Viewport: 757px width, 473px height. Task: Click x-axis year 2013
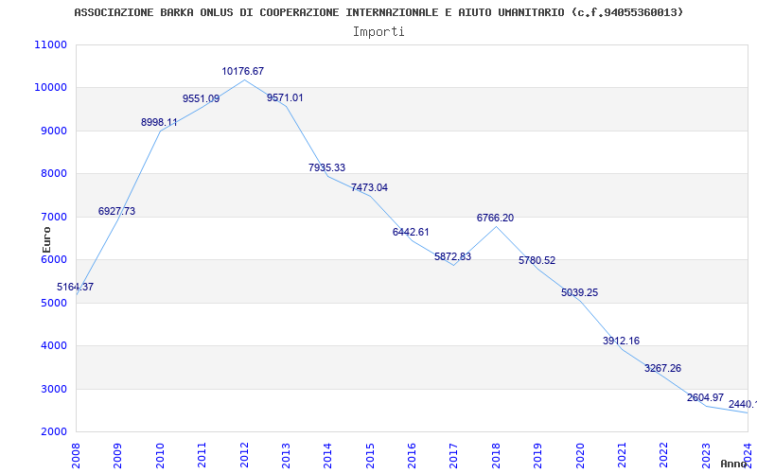coord(286,455)
